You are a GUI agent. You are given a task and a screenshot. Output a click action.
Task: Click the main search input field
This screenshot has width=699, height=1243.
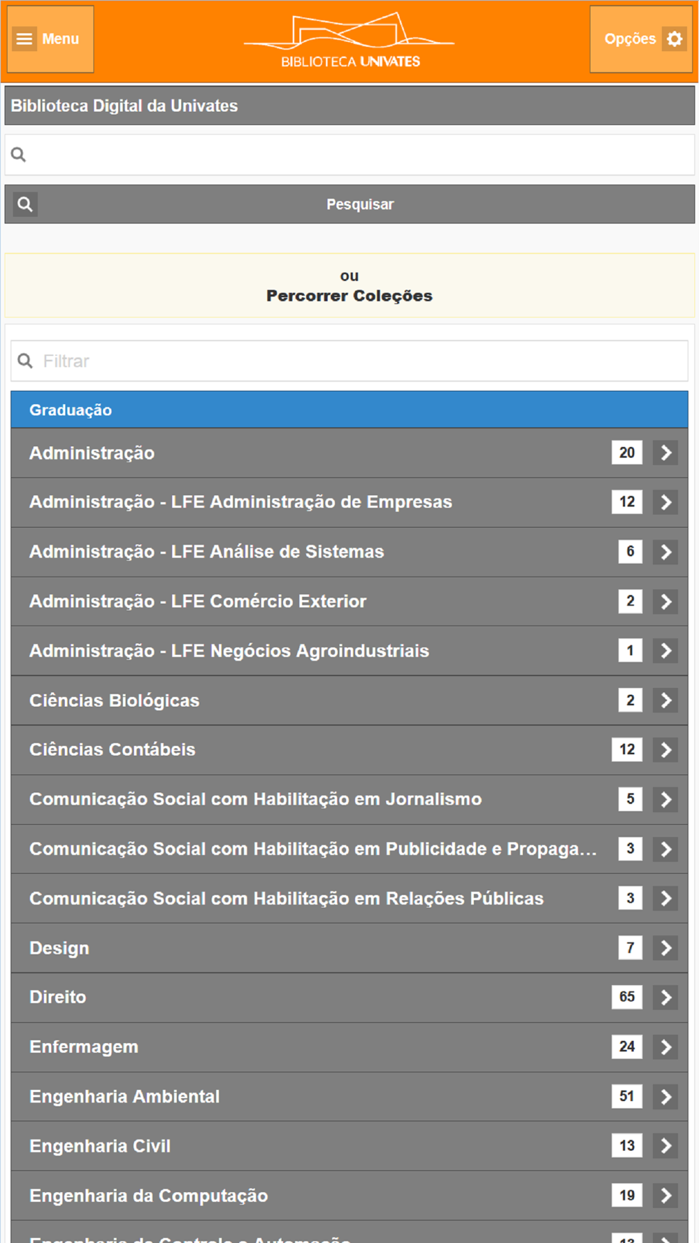pos(360,155)
